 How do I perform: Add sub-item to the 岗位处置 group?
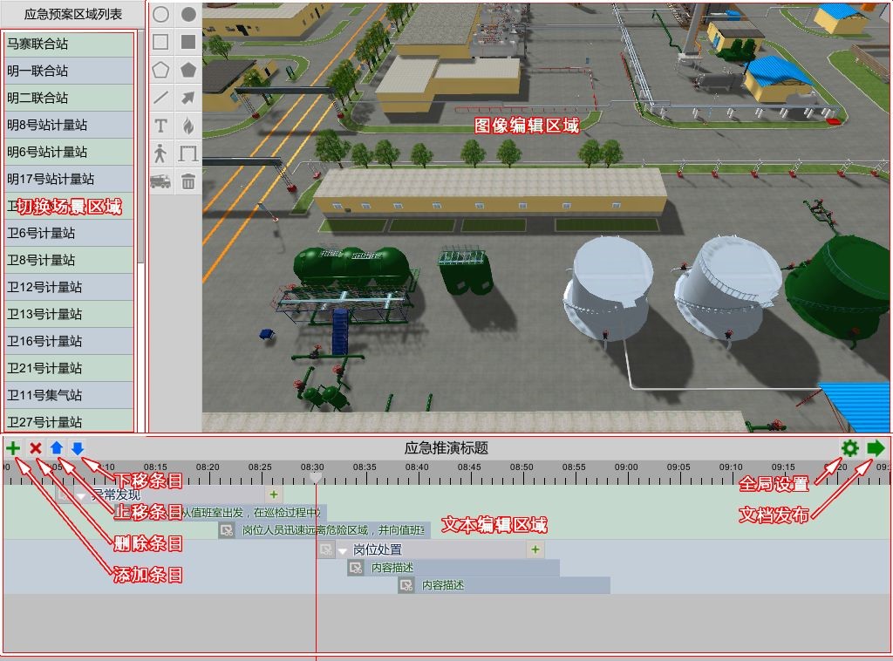pos(535,549)
